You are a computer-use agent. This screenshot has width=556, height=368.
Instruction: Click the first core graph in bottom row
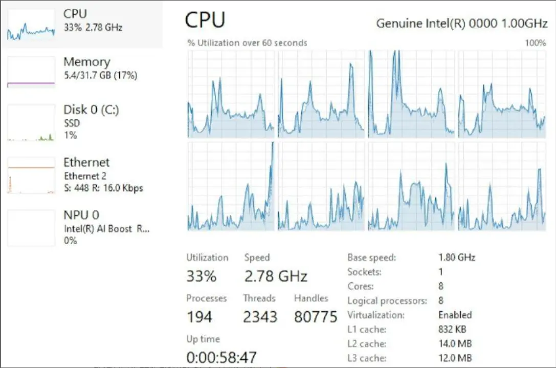231,186
